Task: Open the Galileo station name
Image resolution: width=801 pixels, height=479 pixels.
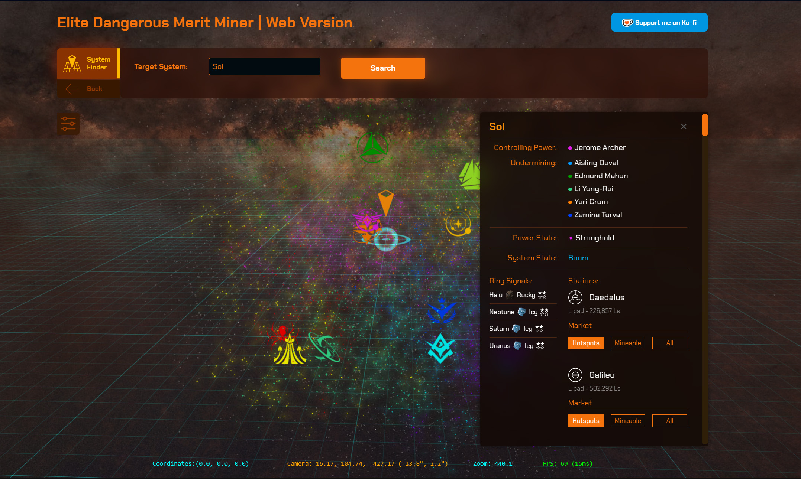Action: click(x=602, y=375)
